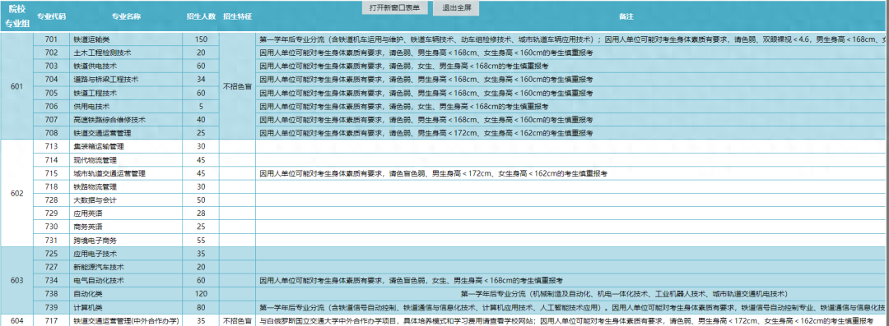Image resolution: width=889 pixels, height=326 pixels.
Task: Select the 备注 column header
Action: tap(626, 17)
